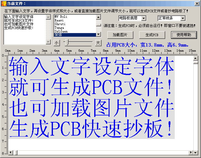Open the 电路板底层 layer dropdown

coord(144,19)
